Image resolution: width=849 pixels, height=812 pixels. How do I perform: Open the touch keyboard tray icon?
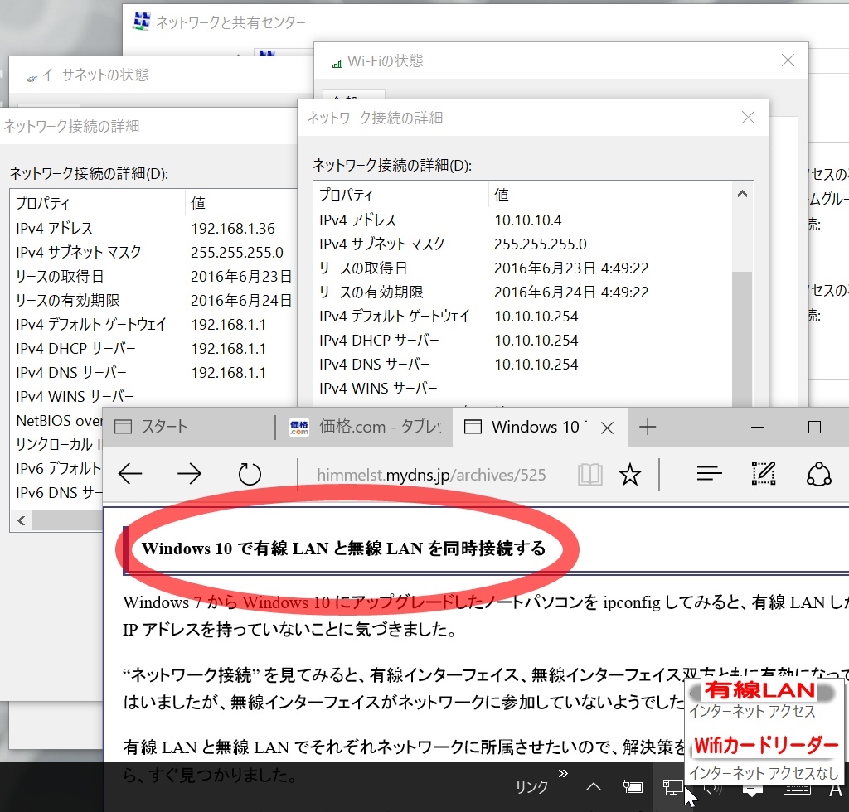[x=797, y=790]
